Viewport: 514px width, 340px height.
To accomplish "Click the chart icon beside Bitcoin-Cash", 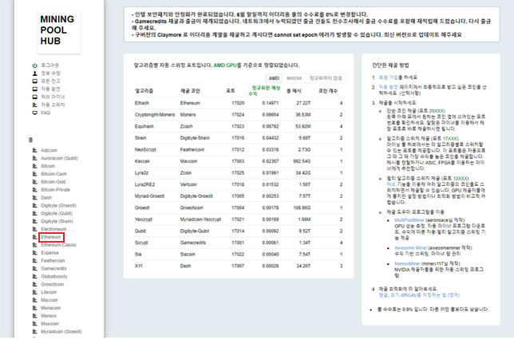I will click(x=35, y=174).
